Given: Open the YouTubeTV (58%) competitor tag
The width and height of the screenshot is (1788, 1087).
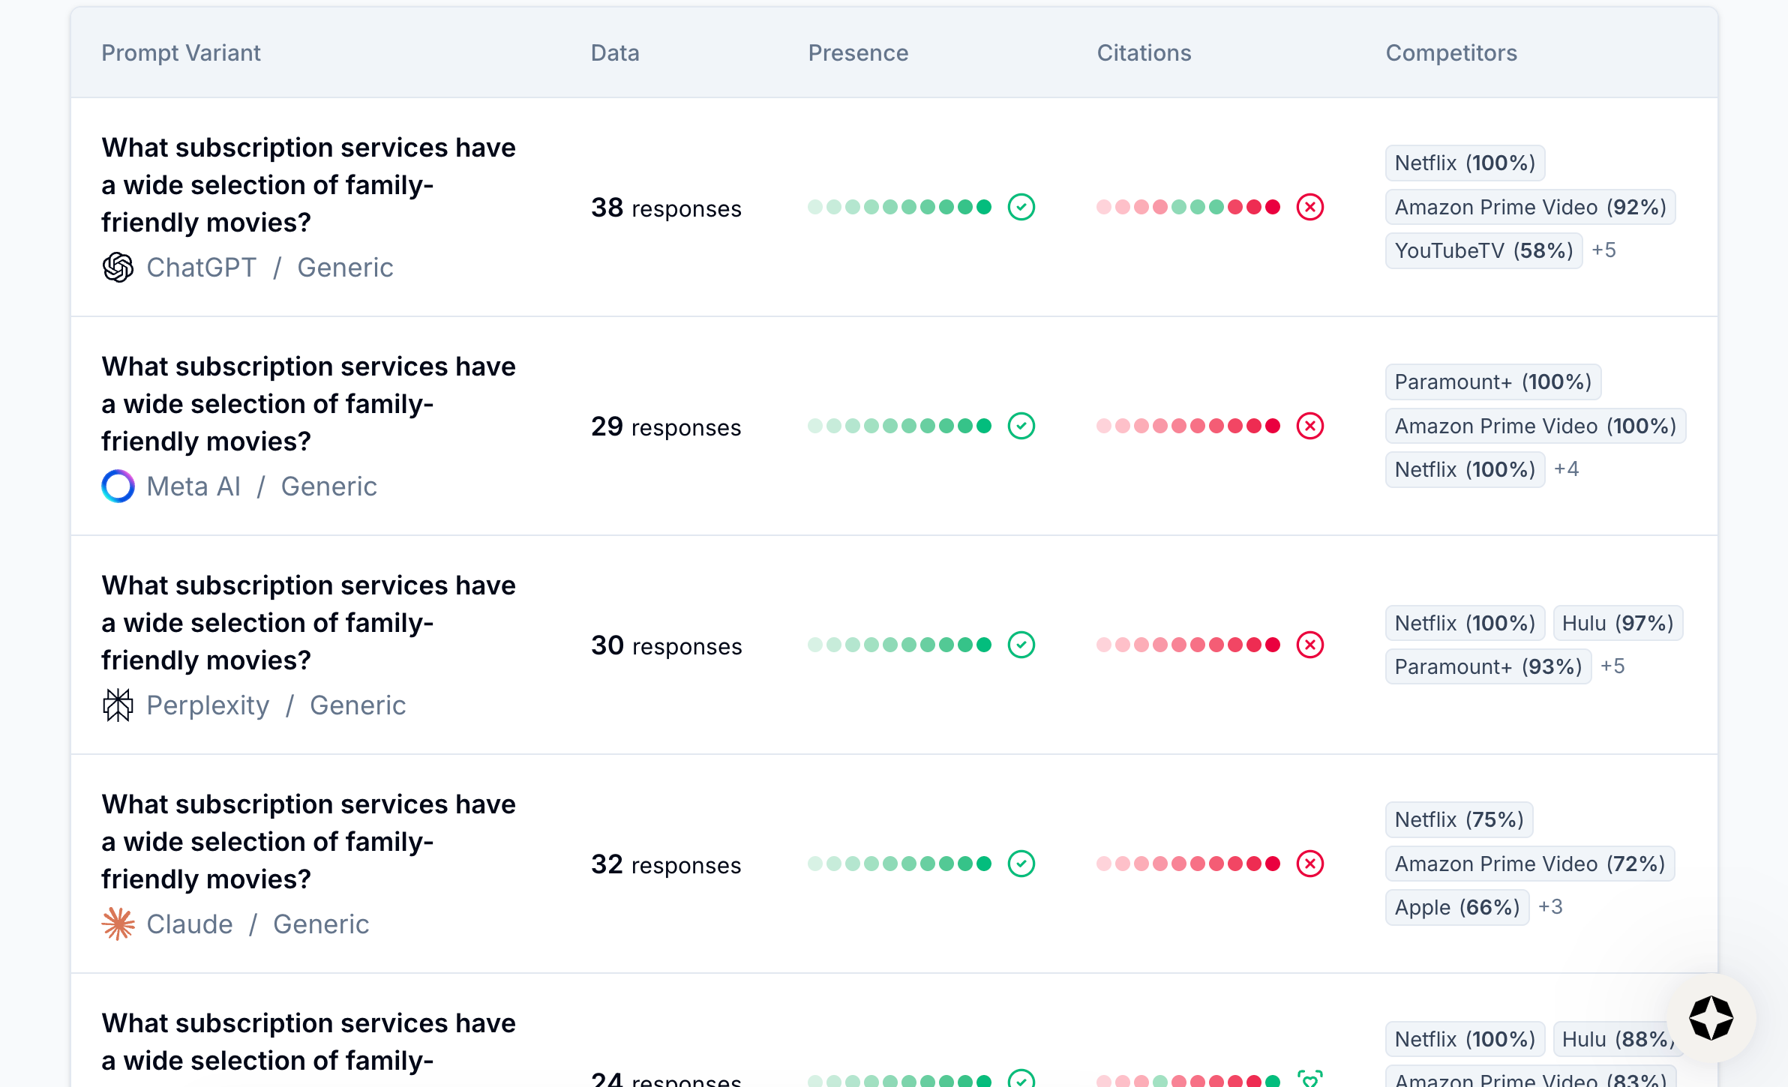Looking at the screenshot, I should 1483,250.
